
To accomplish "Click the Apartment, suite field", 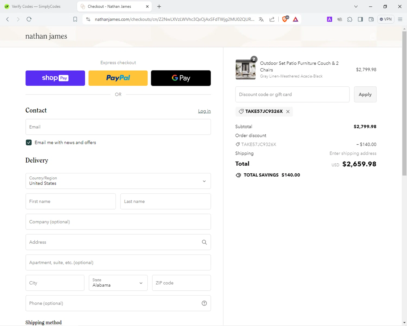I will click(x=118, y=262).
